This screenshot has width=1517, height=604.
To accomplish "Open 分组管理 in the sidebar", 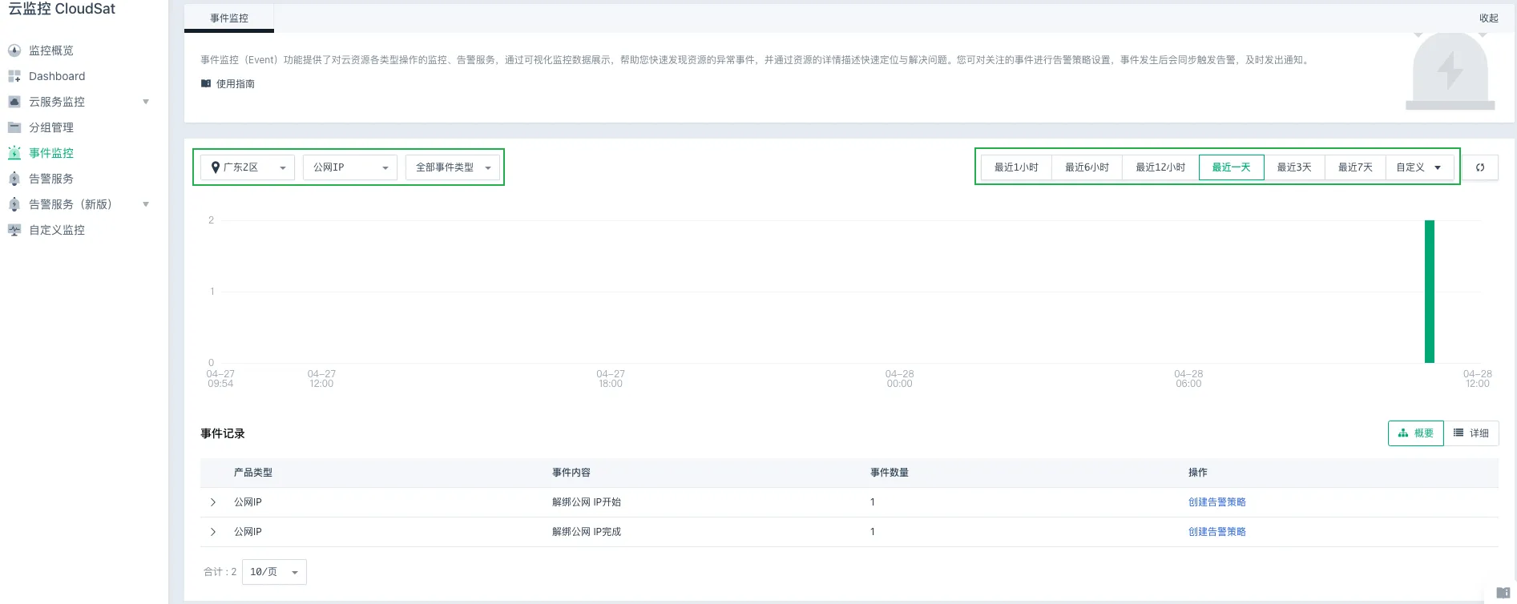I will click(51, 127).
